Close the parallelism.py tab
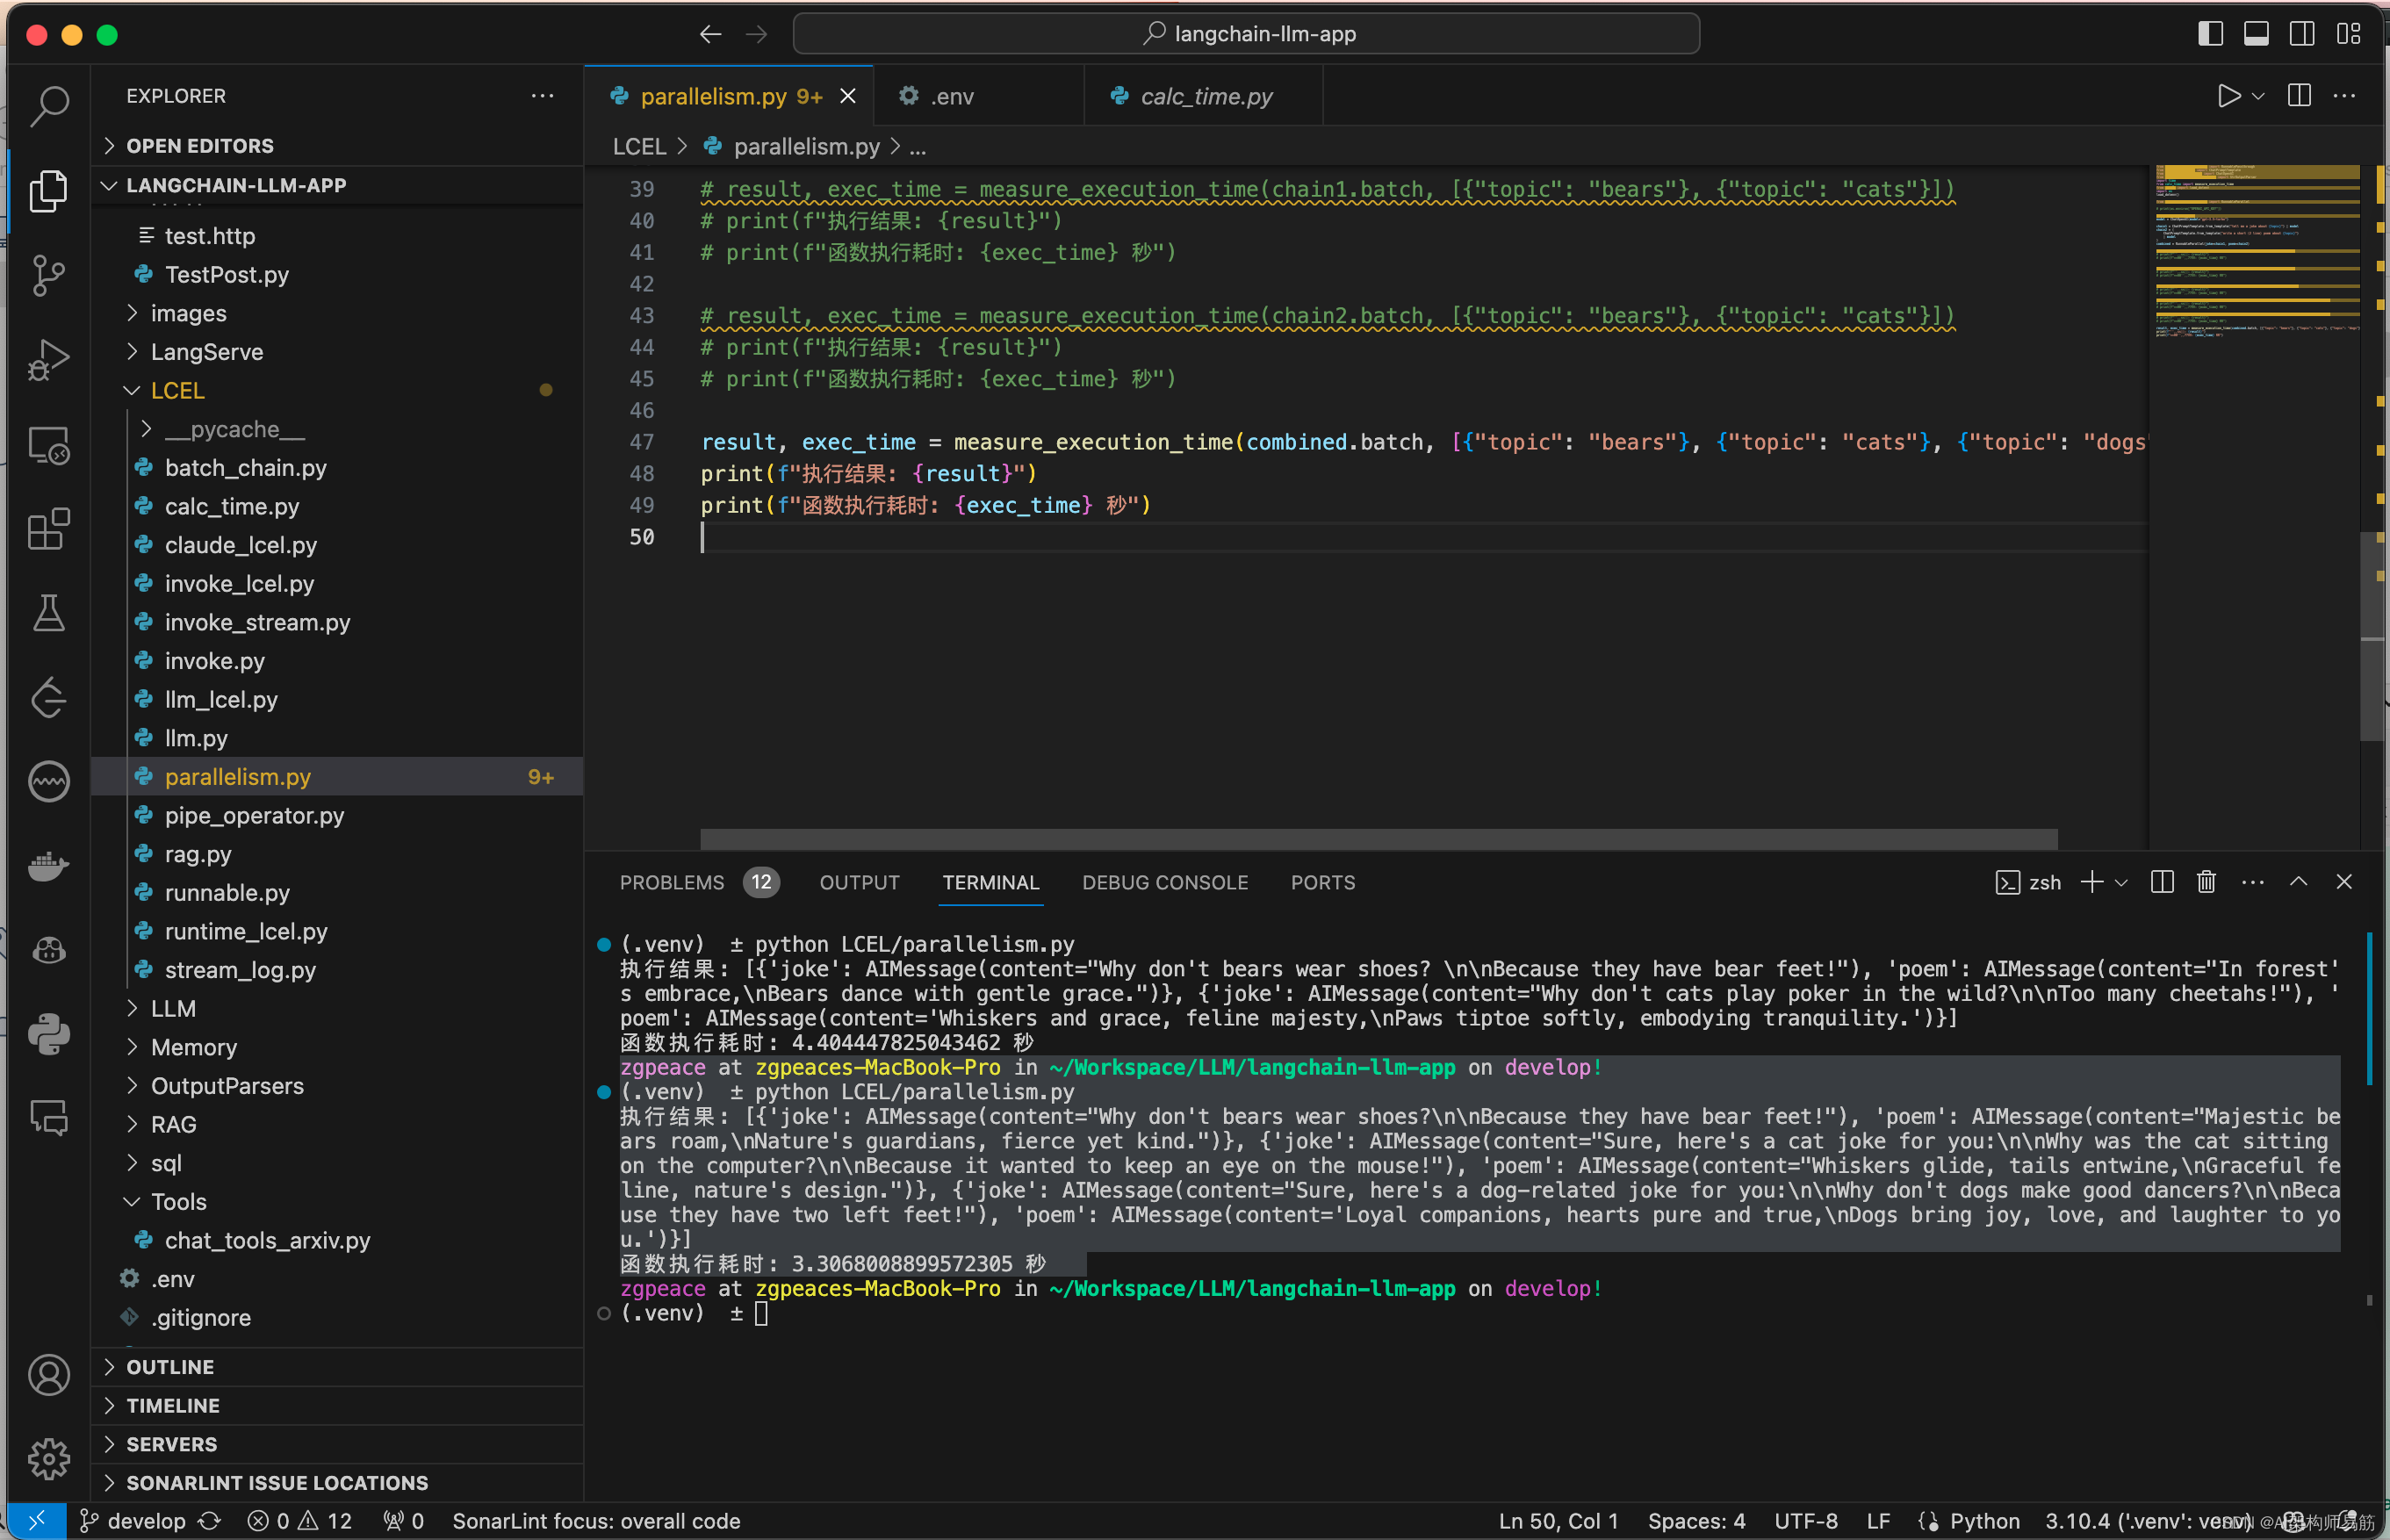 (x=848, y=96)
